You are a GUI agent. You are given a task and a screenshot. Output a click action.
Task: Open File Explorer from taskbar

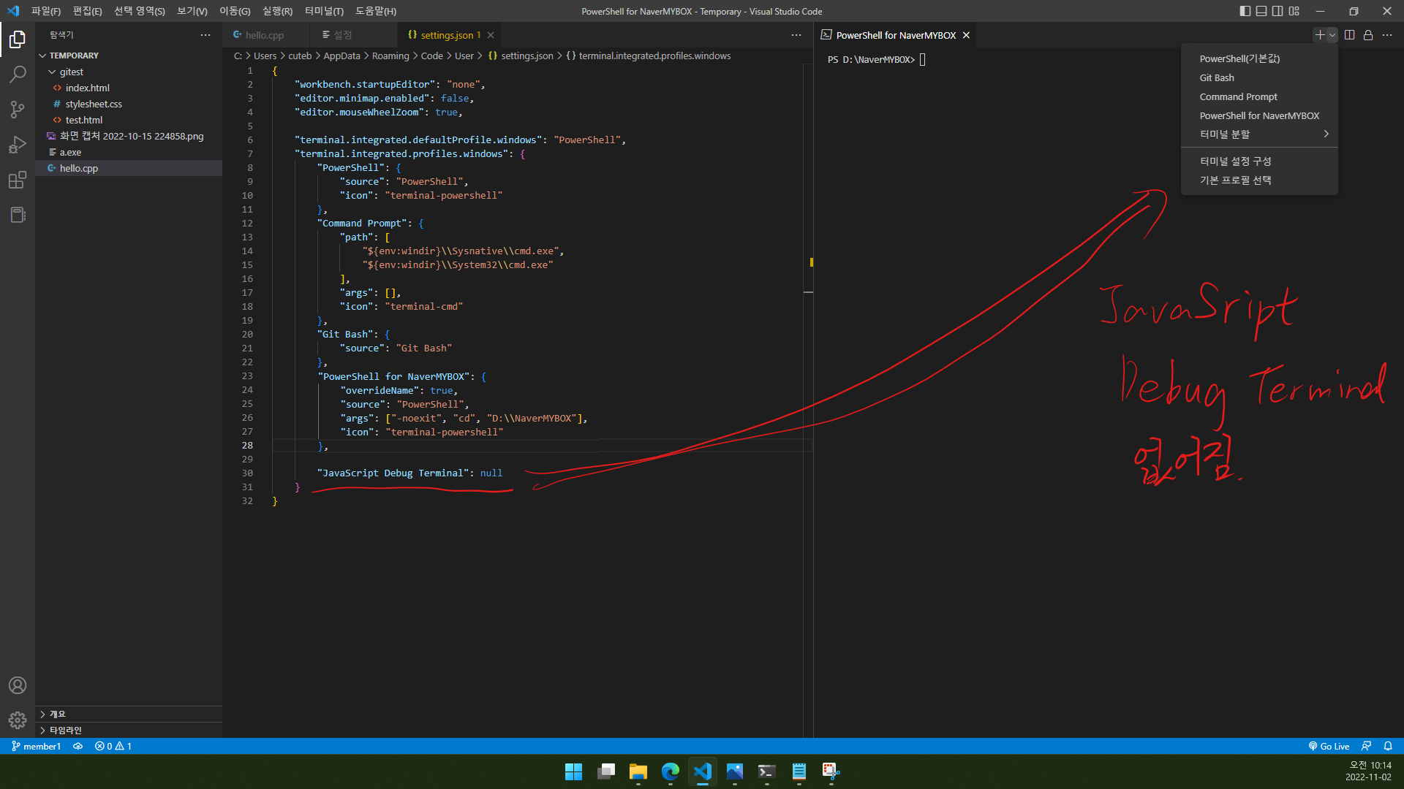[x=638, y=771]
